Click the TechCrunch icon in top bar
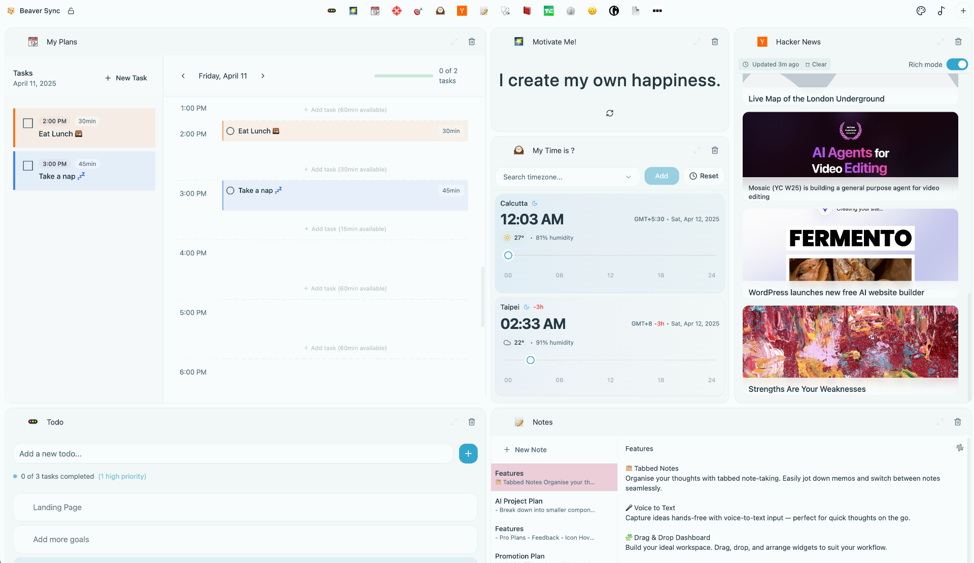Viewport: 974px width, 563px height. coord(548,11)
